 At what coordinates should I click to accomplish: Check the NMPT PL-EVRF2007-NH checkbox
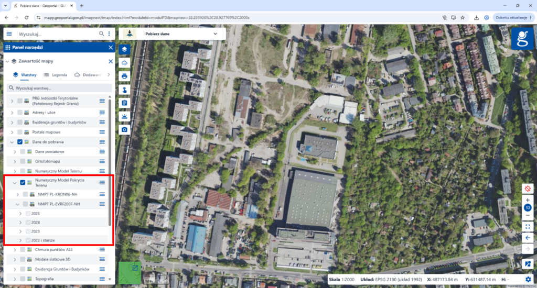click(25, 204)
